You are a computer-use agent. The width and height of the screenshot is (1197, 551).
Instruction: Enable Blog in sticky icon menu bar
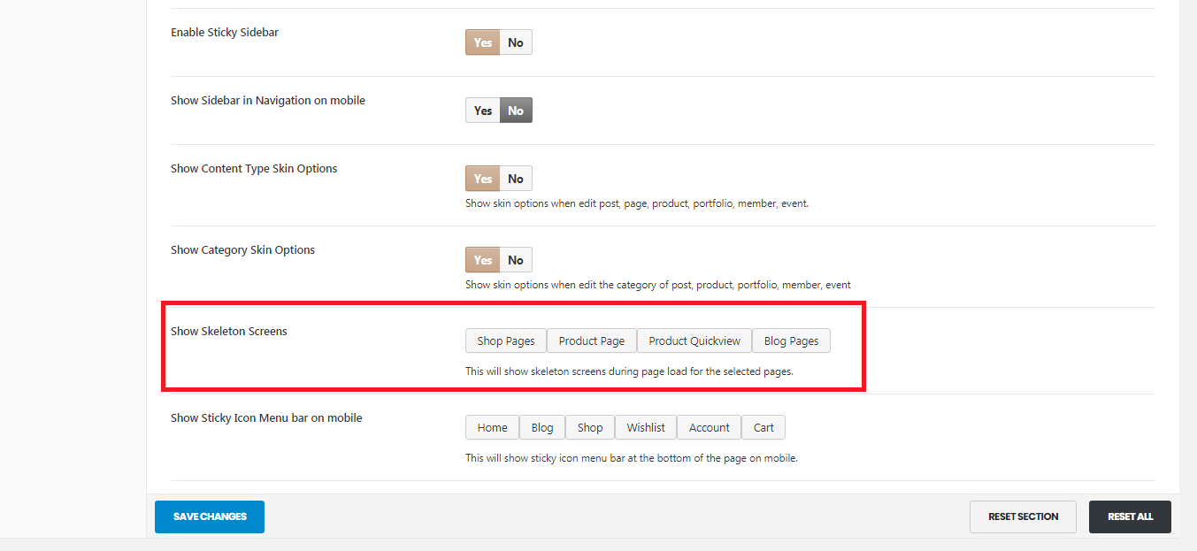point(542,427)
